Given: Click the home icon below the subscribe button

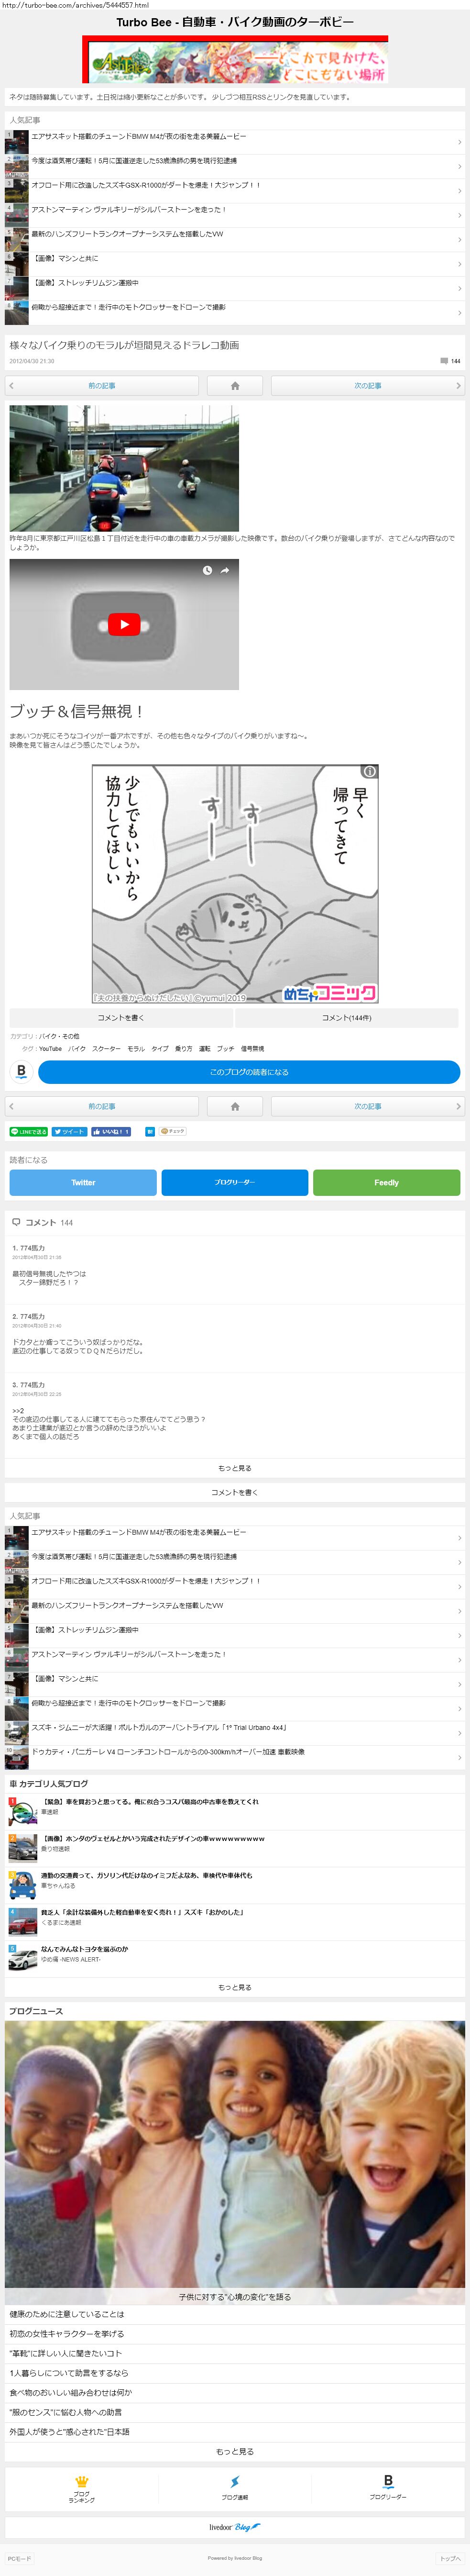Looking at the screenshot, I should click(x=235, y=1106).
